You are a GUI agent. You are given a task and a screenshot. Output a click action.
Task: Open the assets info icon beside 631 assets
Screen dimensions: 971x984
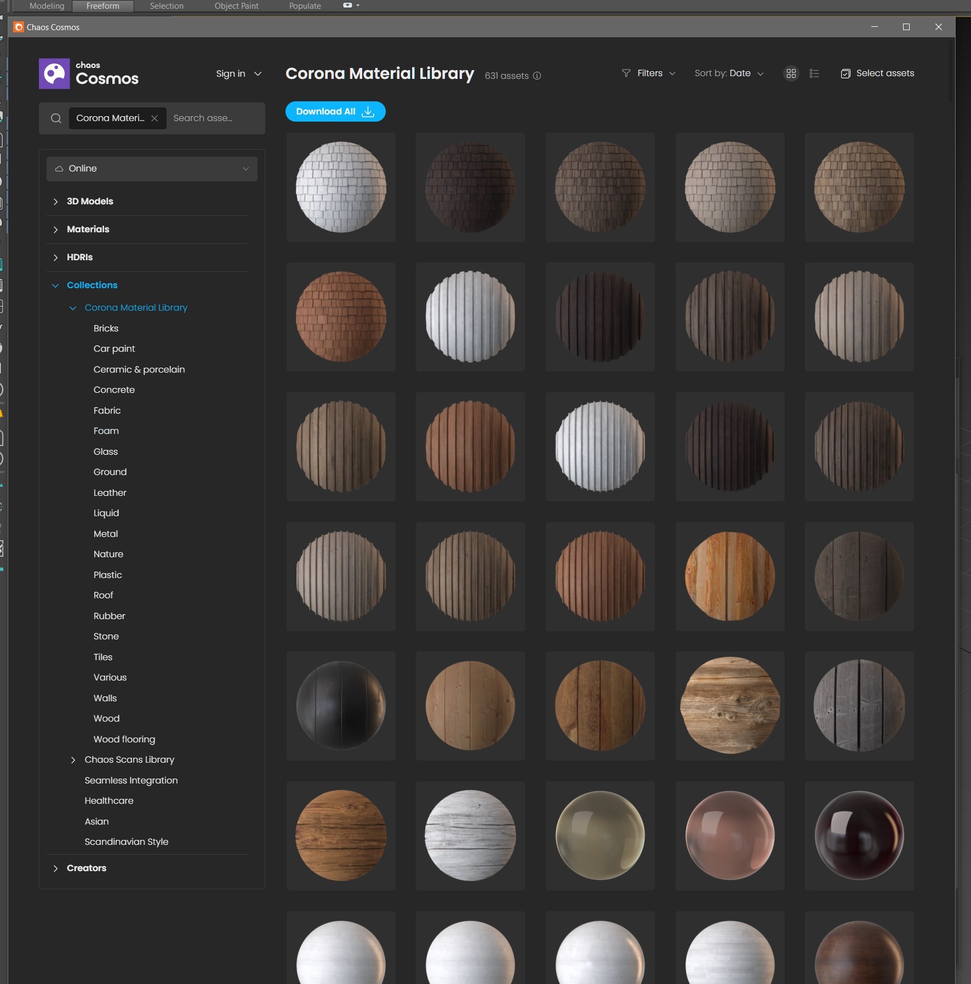click(537, 76)
